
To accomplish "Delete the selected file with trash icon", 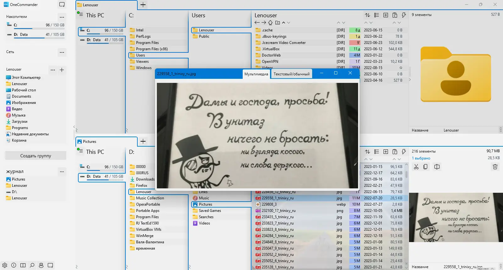I will pyautogui.click(x=495, y=167).
